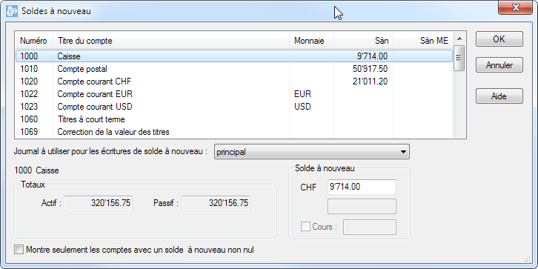Click the EUR currency cell
538x269 pixels.
pyautogui.click(x=302, y=94)
